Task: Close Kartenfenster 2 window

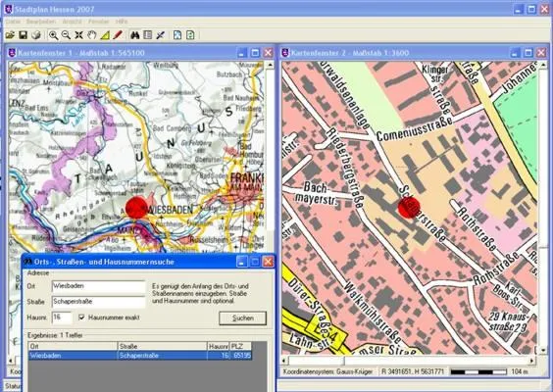Action: click(x=541, y=53)
